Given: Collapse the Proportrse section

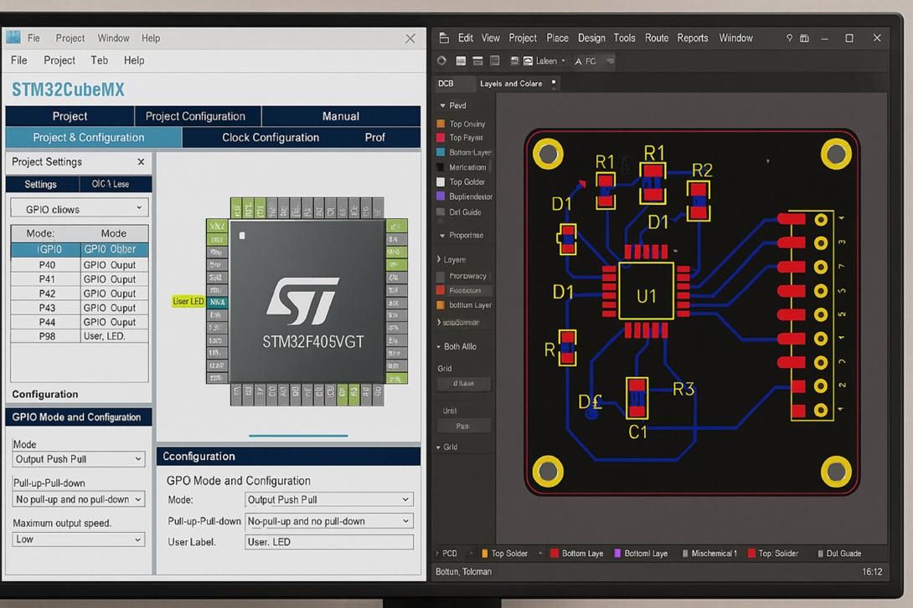Looking at the screenshot, I should tap(442, 235).
